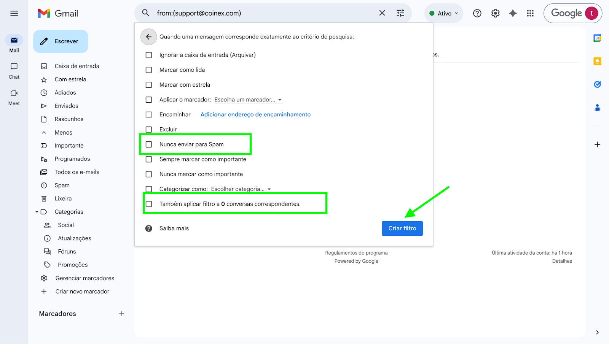
Task: Click the back arrow in the filter dialog
Action: 149,37
